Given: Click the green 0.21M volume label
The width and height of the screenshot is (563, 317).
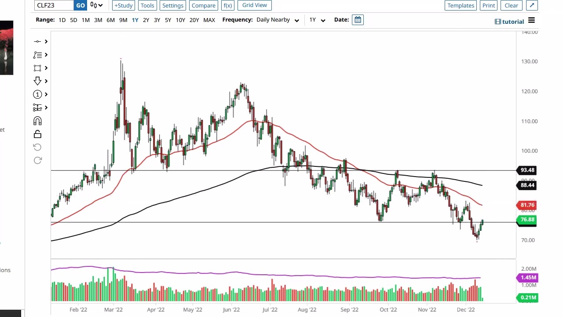Looking at the screenshot, I should coord(527,298).
